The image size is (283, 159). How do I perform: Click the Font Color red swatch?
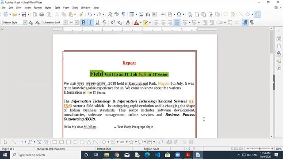pyautogui.click(x=136, y=23)
